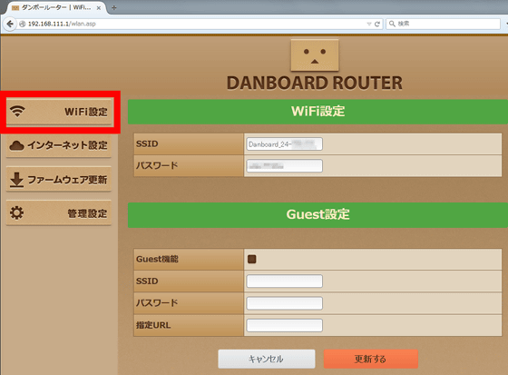This screenshot has height=375, width=508.
Task: Focus the WiFi SSID input field
Action: [x=285, y=144]
